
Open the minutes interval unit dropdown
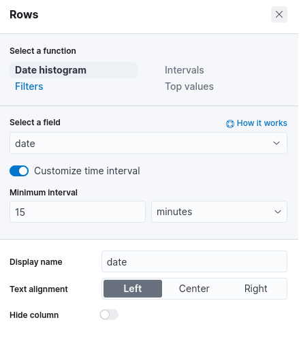click(x=219, y=212)
